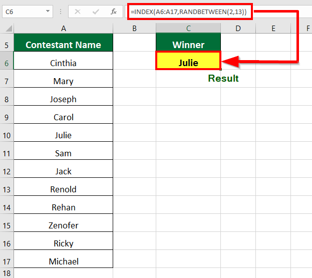Click the Cancel (X) formula bar icon

[78, 11]
